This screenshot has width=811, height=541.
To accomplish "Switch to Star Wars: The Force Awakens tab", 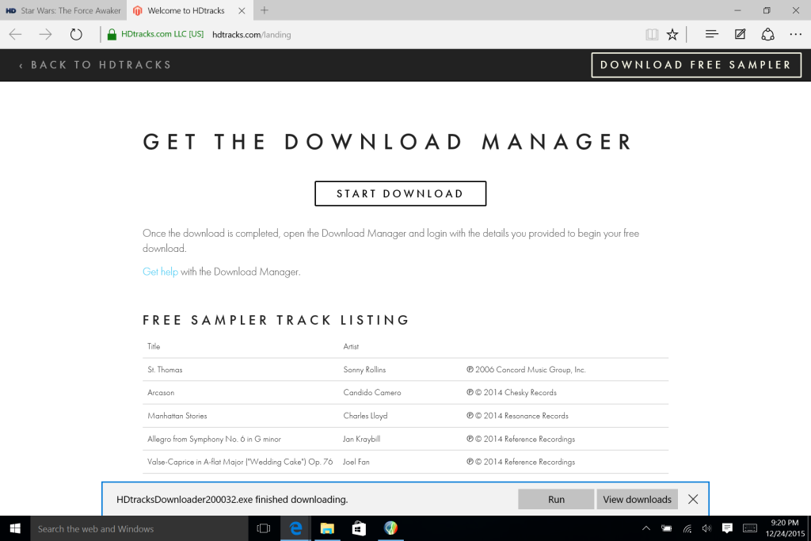I will coord(63,10).
